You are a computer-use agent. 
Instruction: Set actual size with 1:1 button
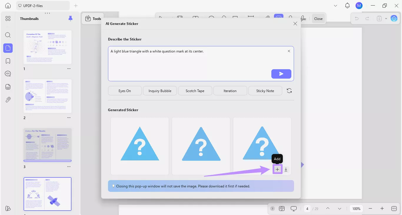point(394,209)
